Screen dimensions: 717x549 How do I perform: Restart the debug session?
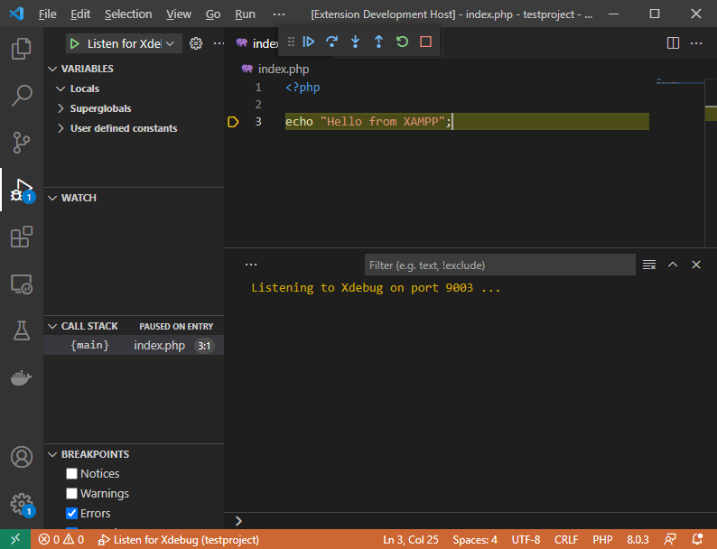click(402, 42)
